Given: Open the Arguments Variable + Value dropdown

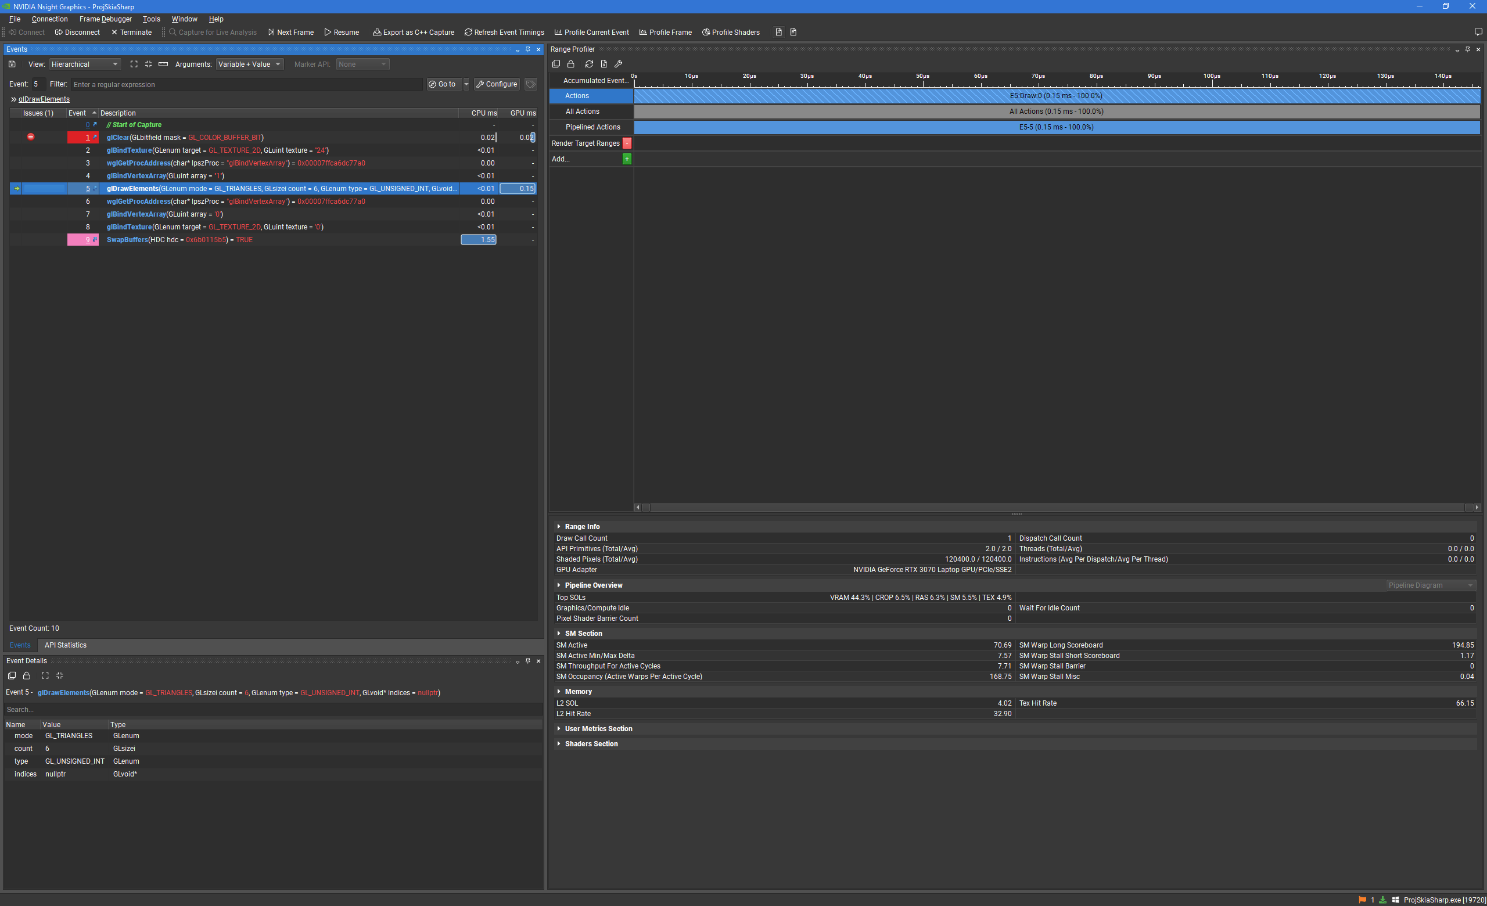Looking at the screenshot, I should pyautogui.click(x=250, y=64).
